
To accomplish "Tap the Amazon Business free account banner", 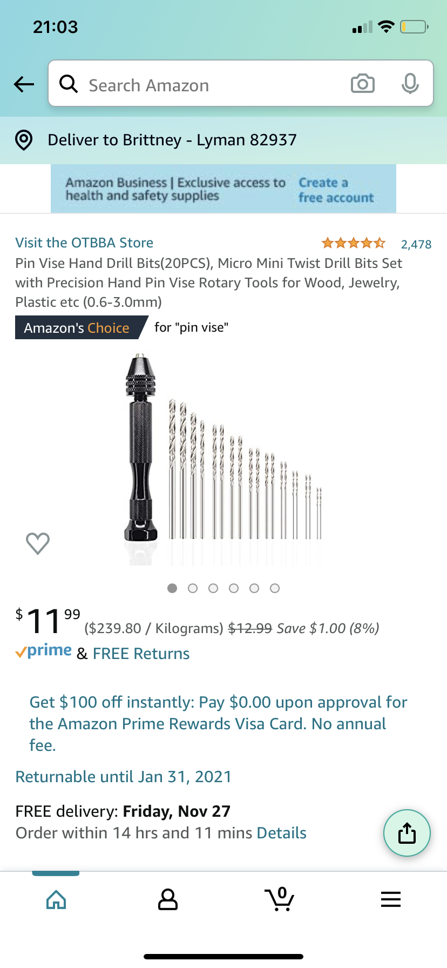I will (223, 189).
